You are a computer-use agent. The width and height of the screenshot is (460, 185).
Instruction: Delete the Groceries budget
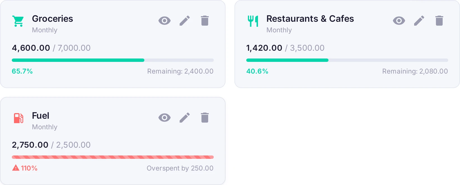coord(205,21)
